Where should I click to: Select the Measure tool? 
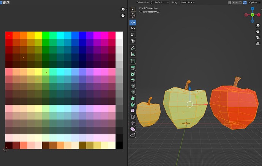point(133,55)
